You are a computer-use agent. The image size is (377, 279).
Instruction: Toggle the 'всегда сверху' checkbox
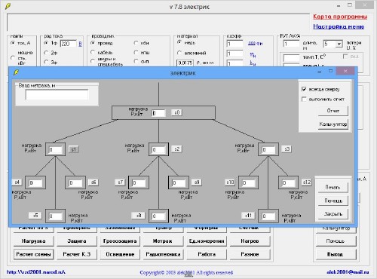coord(304,89)
